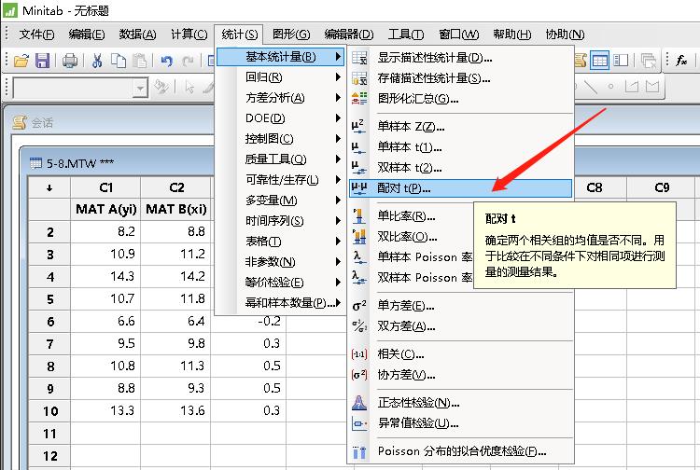The width and height of the screenshot is (700, 470).
Task: Expand 多变量(M) submenu
Action: pos(280,200)
